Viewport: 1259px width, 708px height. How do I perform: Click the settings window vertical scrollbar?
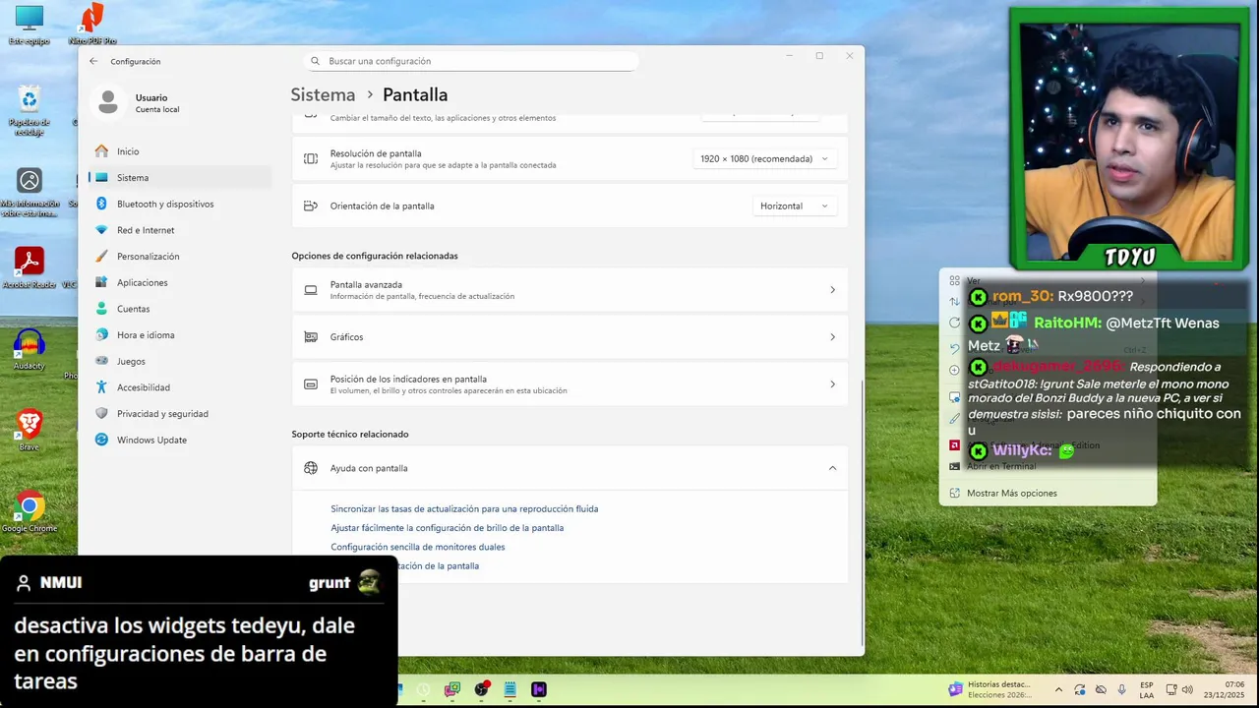[862, 511]
